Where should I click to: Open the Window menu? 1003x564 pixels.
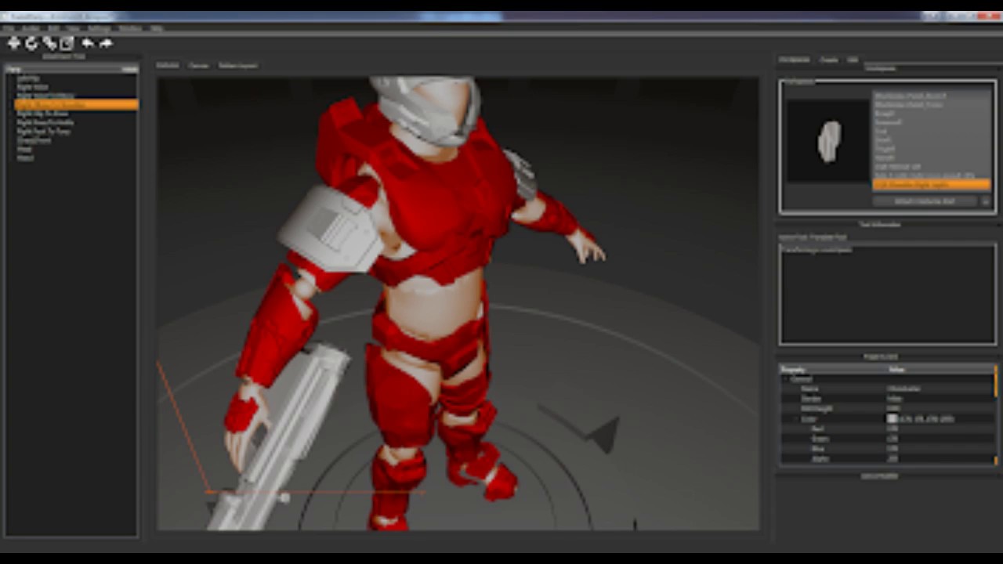pos(130,28)
